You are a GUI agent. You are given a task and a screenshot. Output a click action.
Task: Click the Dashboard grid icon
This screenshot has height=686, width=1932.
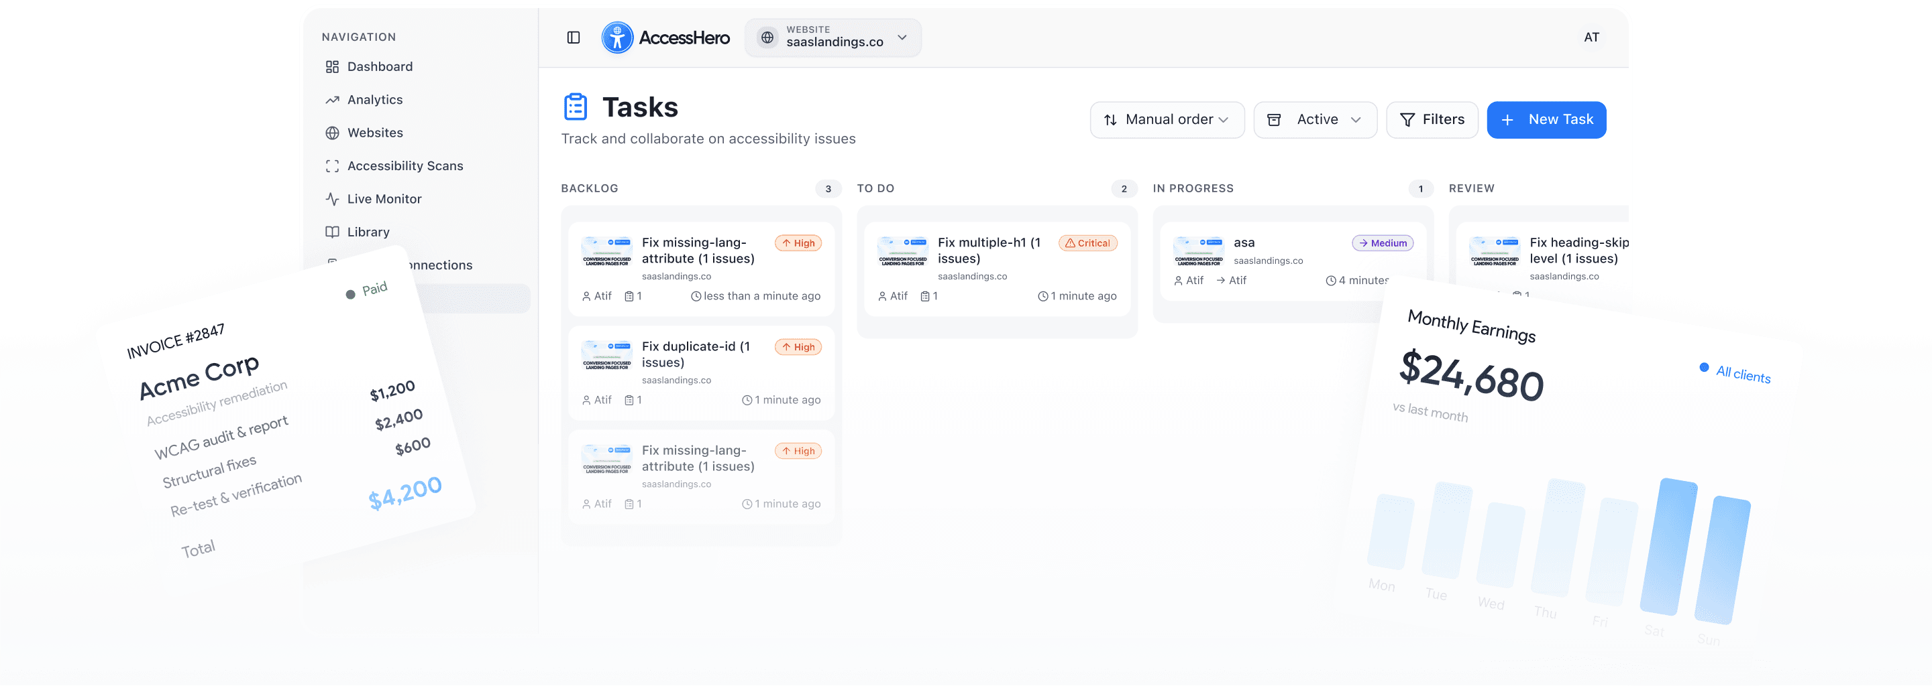[x=332, y=66]
